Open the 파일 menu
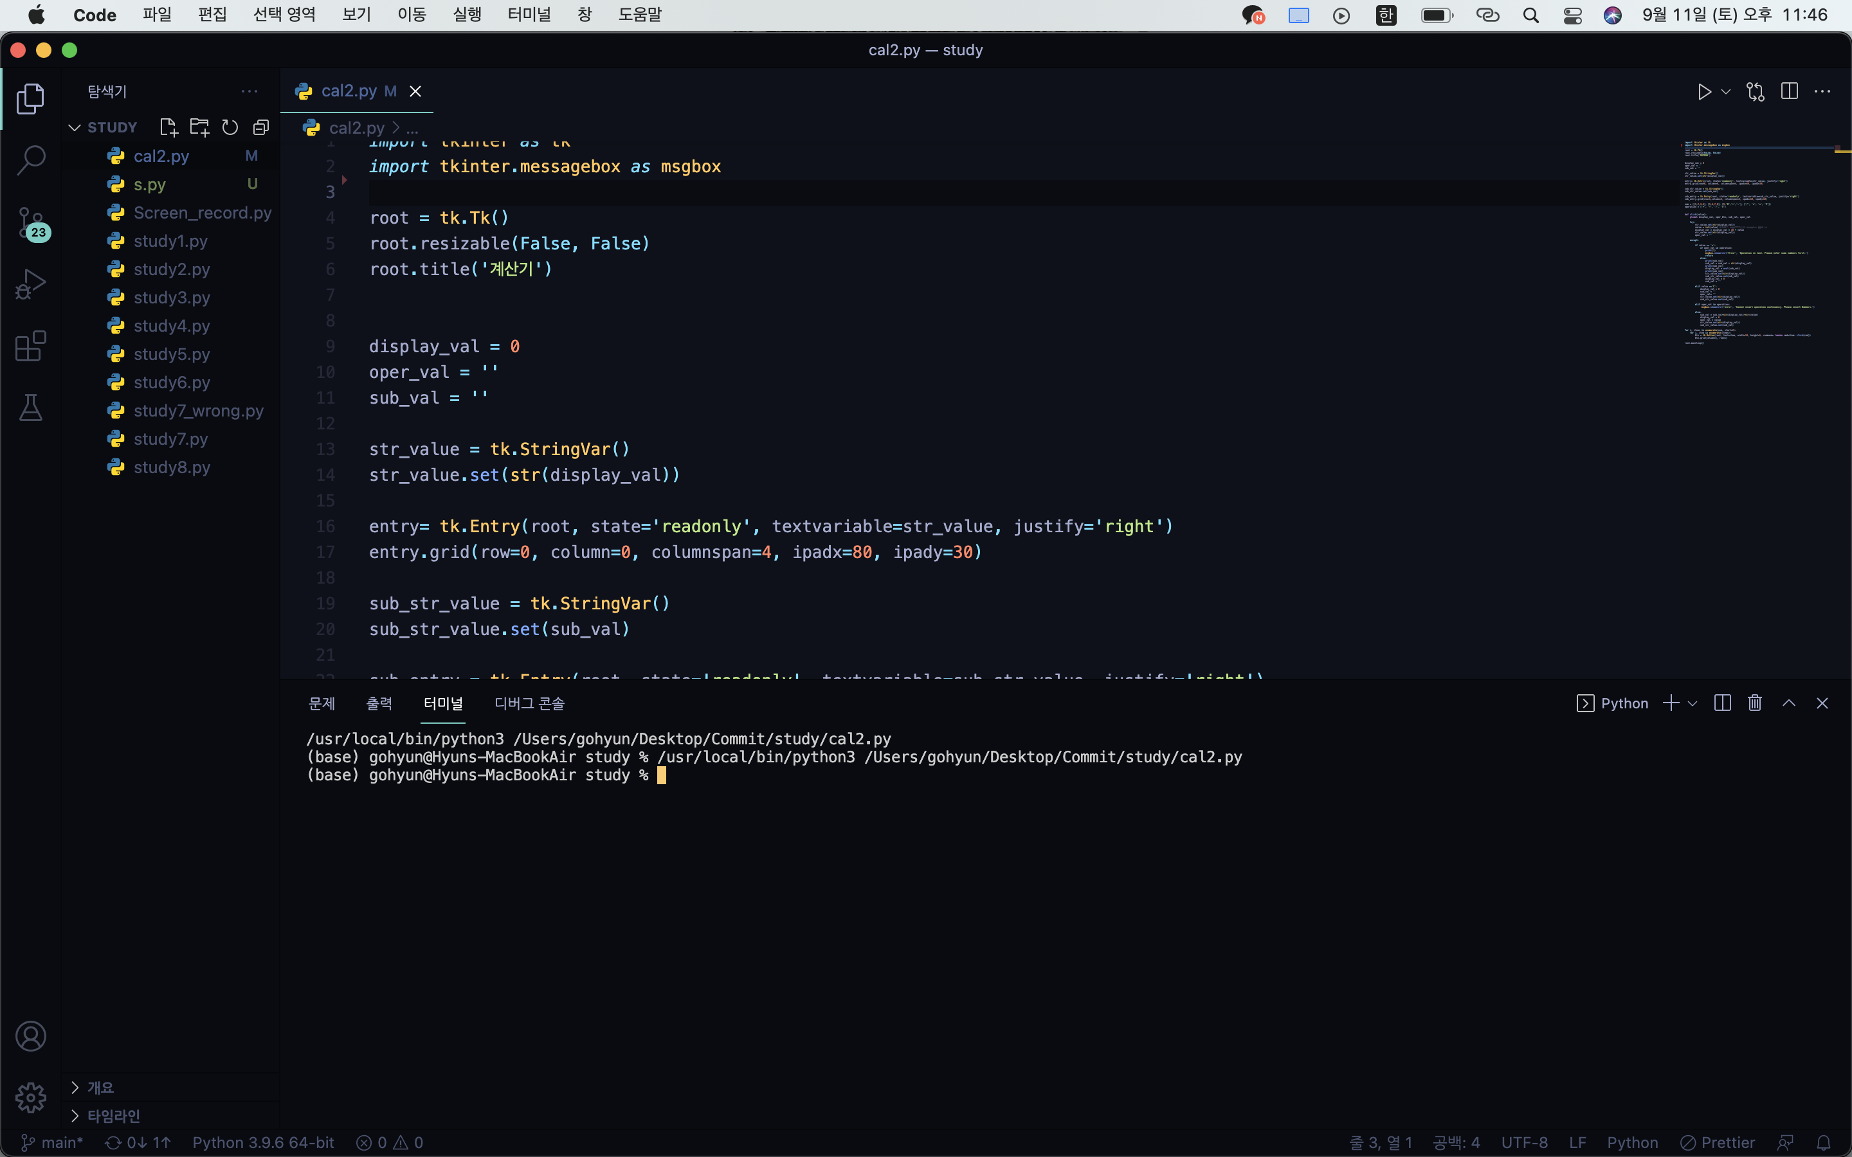This screenshot has height=1157, width=1852. [x=157, y=15]
